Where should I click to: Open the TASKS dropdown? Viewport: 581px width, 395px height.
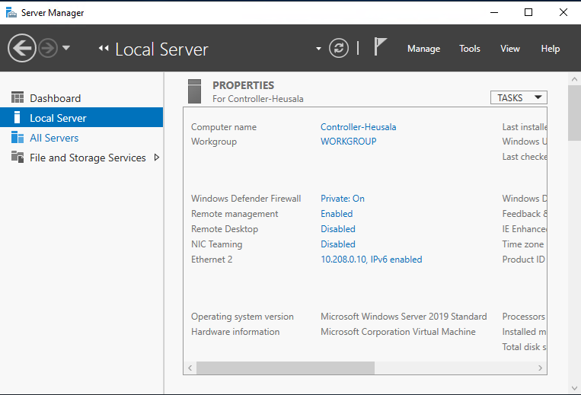pyautogui.click(x=519, y=97)
